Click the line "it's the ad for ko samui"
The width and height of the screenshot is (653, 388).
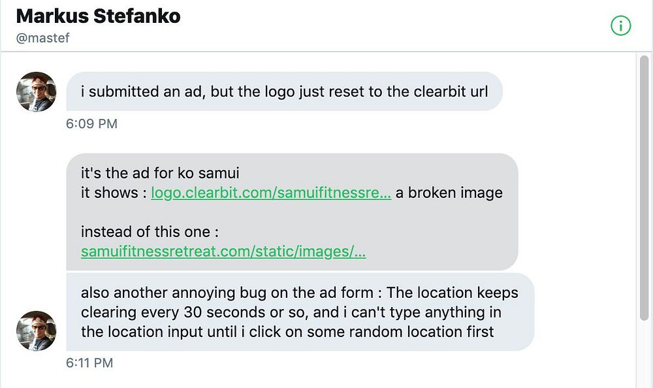[160, 174]
